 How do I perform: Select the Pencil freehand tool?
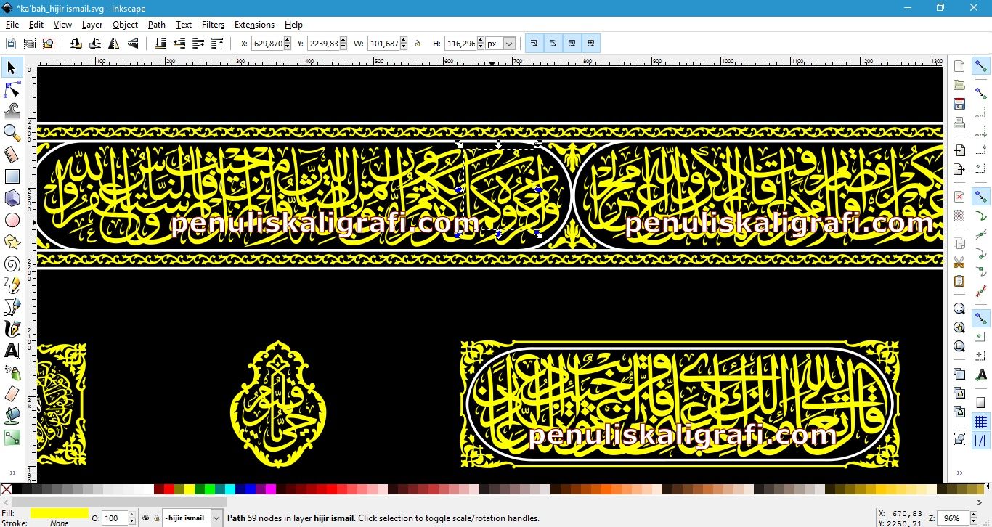pos(12,285)
